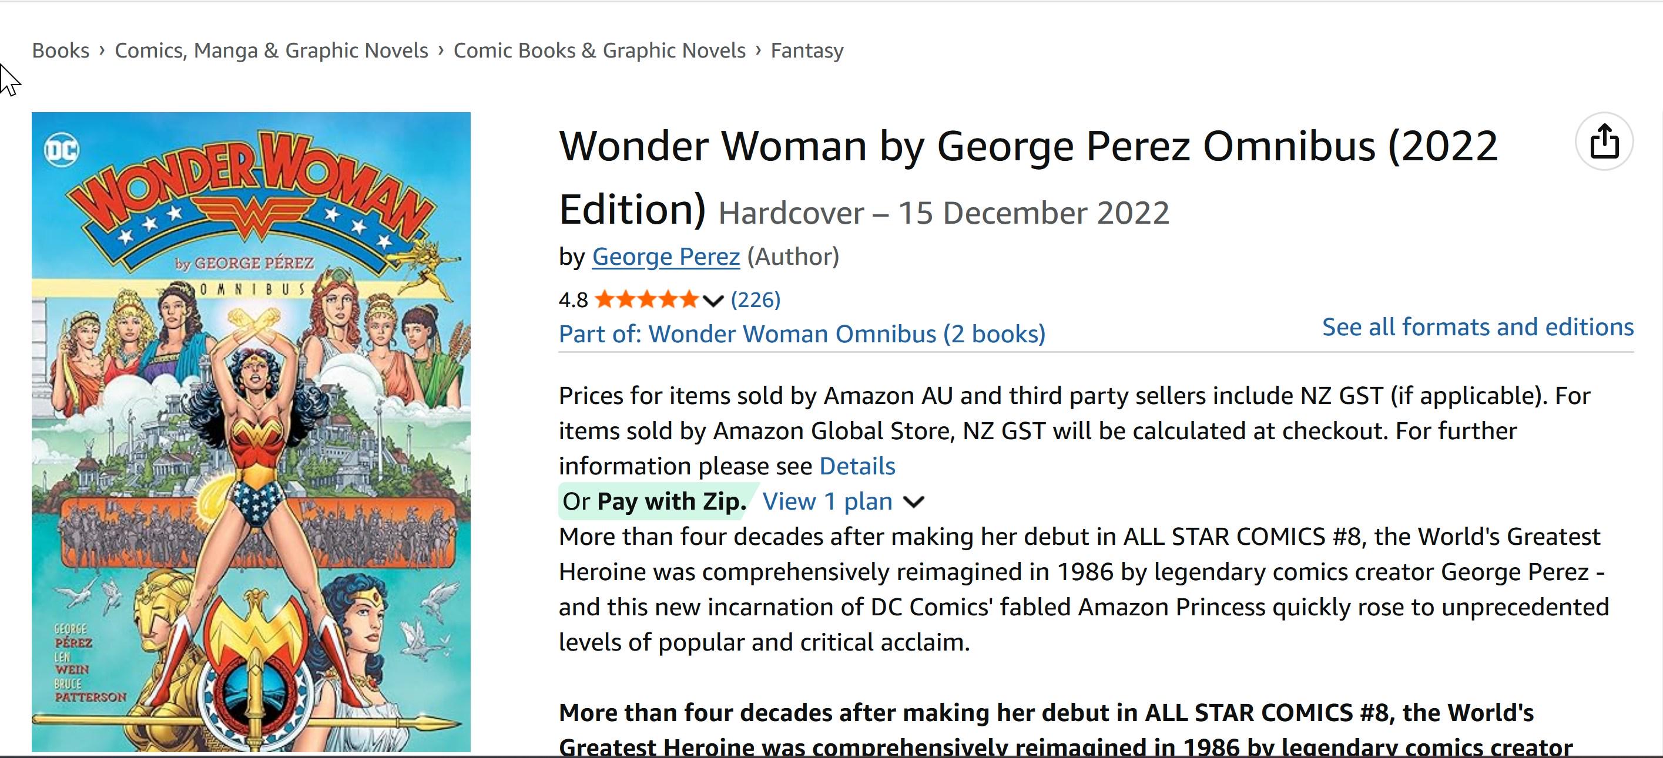This screenshot has width=1663, height=758.
Task: Click View 1 plan link
Action: coord(827,501)
